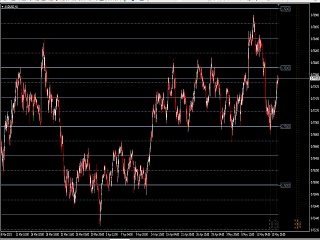Select the chart shift triangle marker at top

click(278, 4)
